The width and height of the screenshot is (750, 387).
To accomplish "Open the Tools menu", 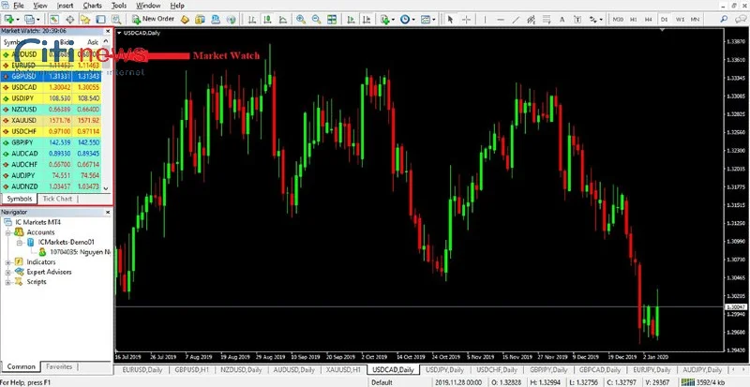I will 119,6.
